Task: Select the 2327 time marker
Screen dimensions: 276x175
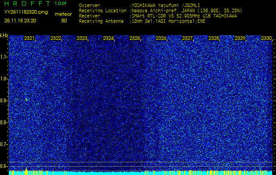Action: coord(187,38)
